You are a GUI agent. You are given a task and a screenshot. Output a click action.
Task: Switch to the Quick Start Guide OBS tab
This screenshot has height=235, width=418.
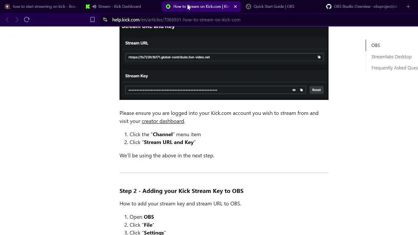tap(274, 7)
